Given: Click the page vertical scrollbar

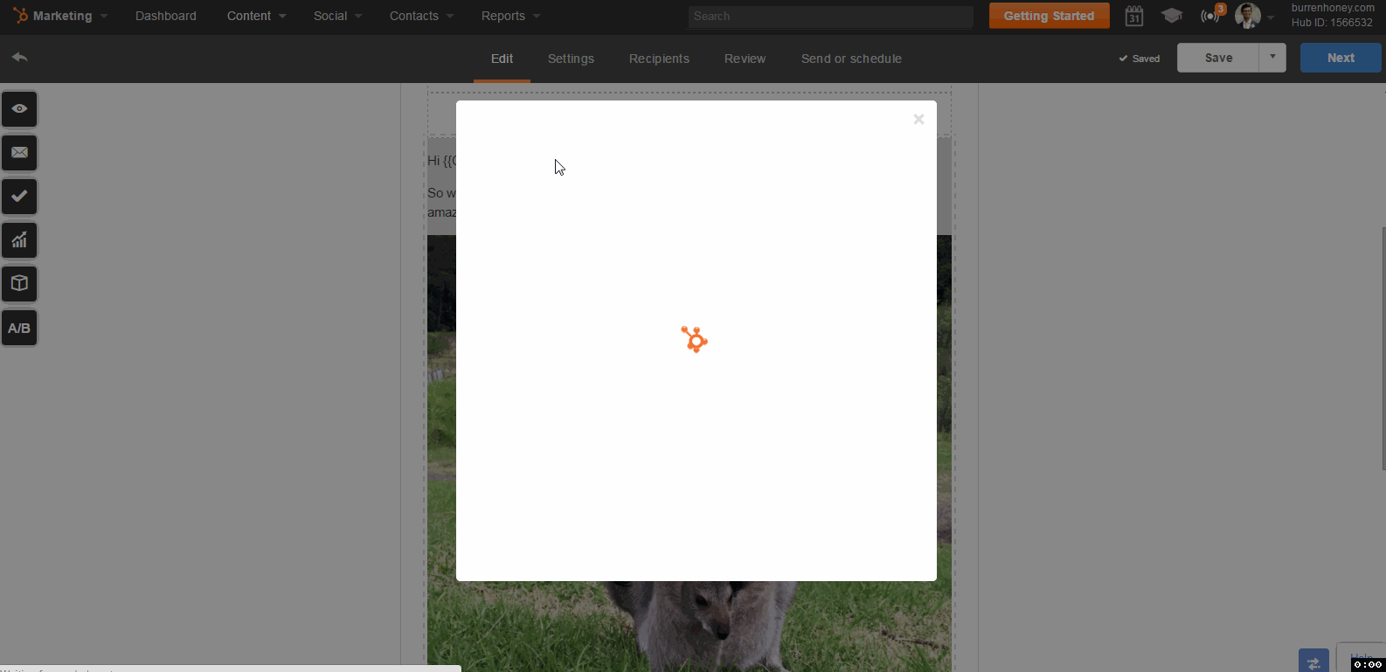Looking at the screenshot, I should (x=1383, y=350).
